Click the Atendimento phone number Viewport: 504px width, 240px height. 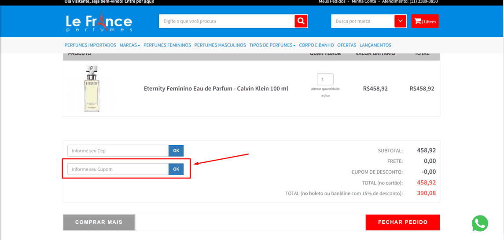tap(423, 2)
